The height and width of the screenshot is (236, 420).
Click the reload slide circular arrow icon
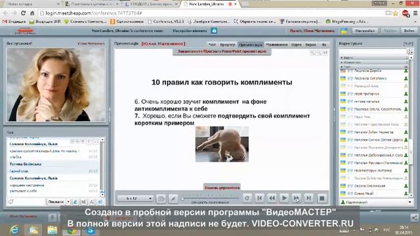247,198
